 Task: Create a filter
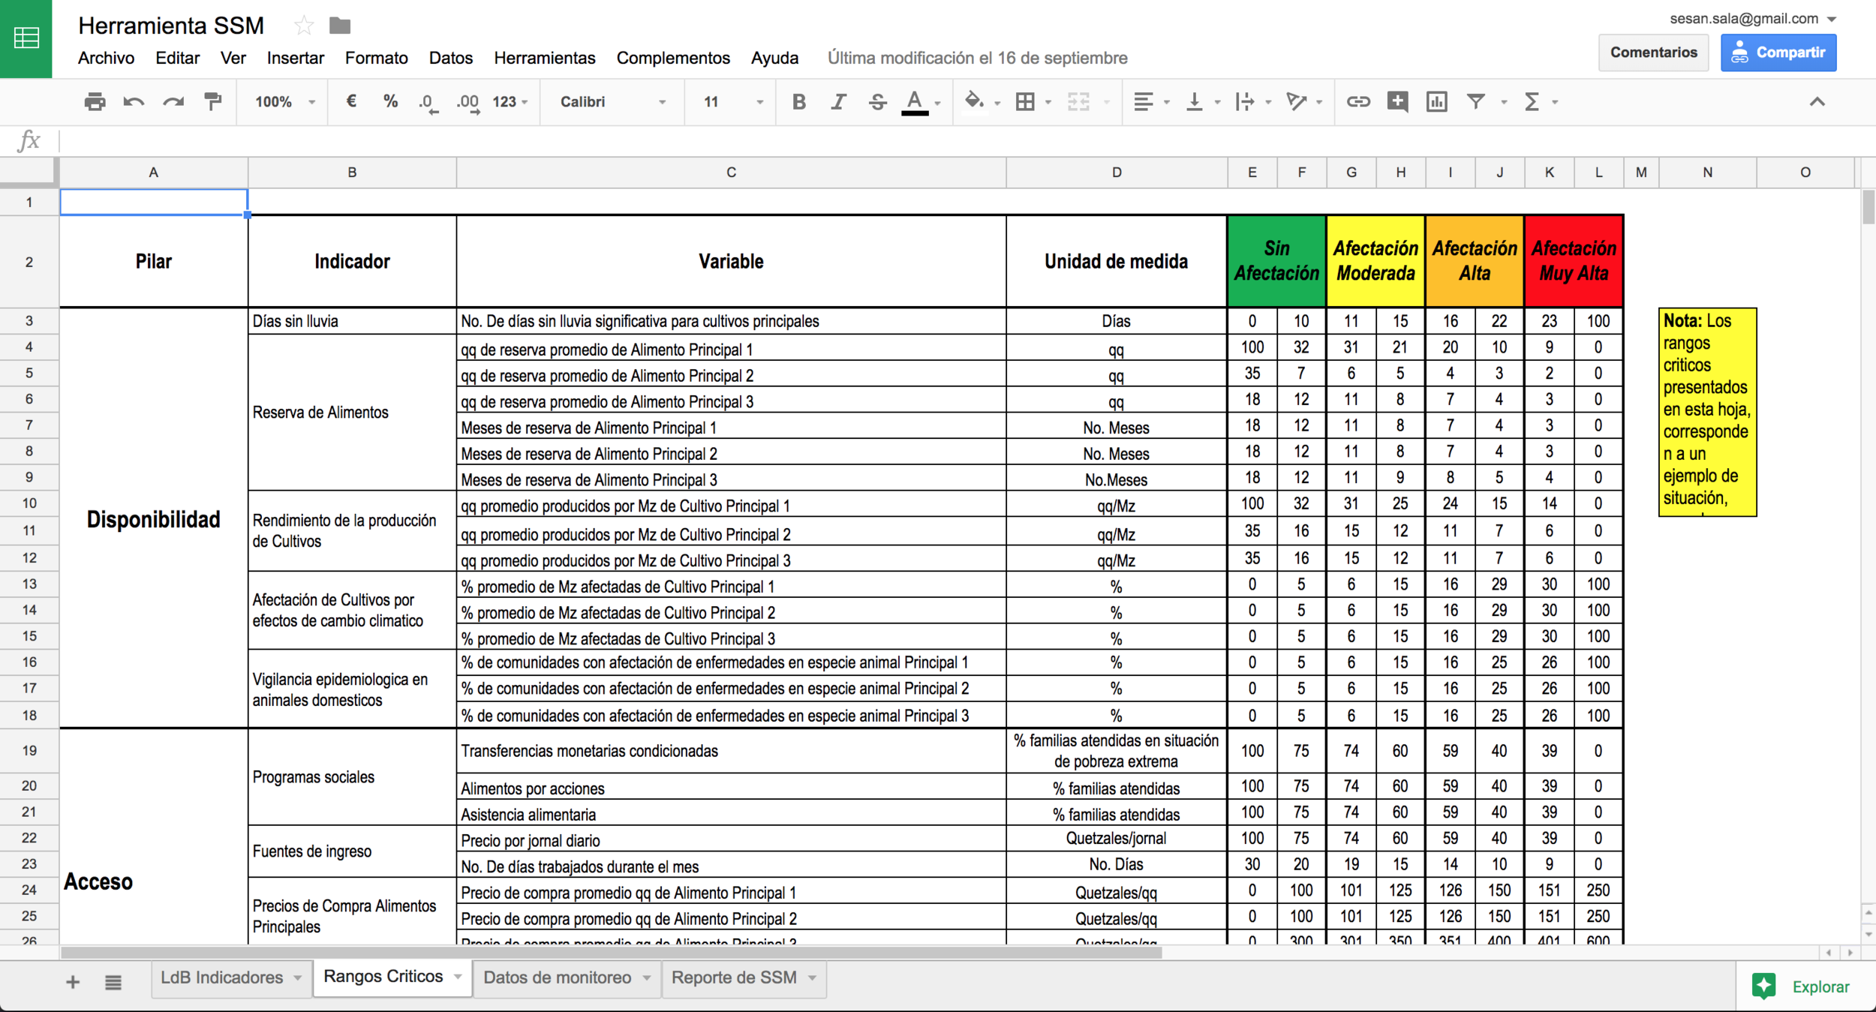tap(1476, 101)
